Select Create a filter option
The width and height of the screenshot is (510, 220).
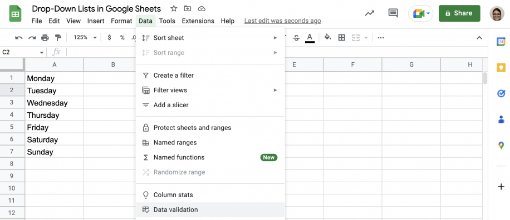pos(210,76)
